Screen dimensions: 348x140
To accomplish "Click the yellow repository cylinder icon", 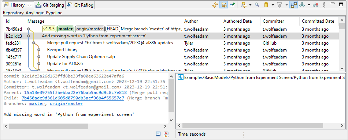I will click(266, 5).
